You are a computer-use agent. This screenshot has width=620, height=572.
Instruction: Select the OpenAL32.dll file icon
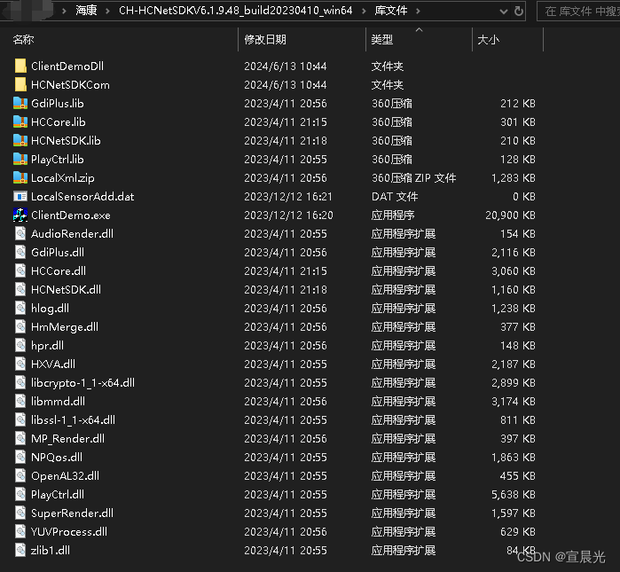pos(20,475)
